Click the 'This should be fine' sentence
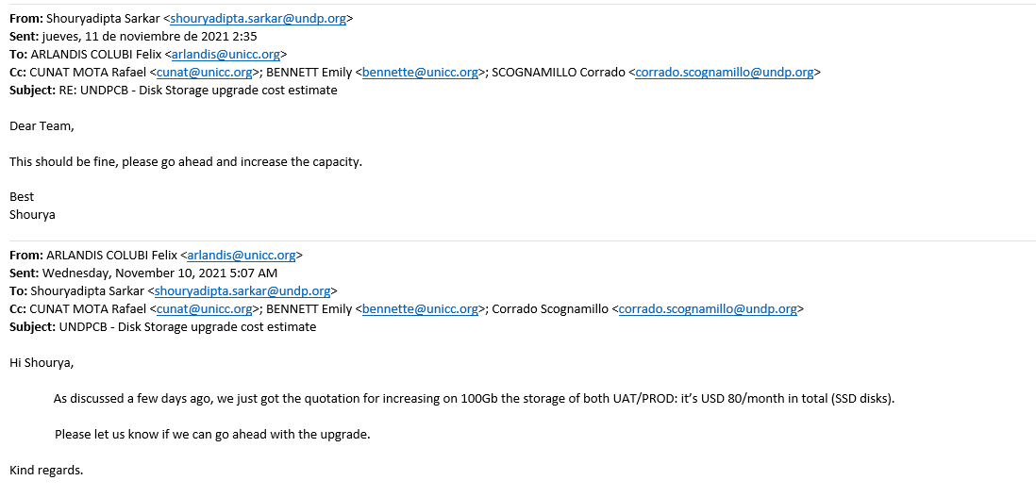Screen dimensions: 1036x497 coord(186,161)
